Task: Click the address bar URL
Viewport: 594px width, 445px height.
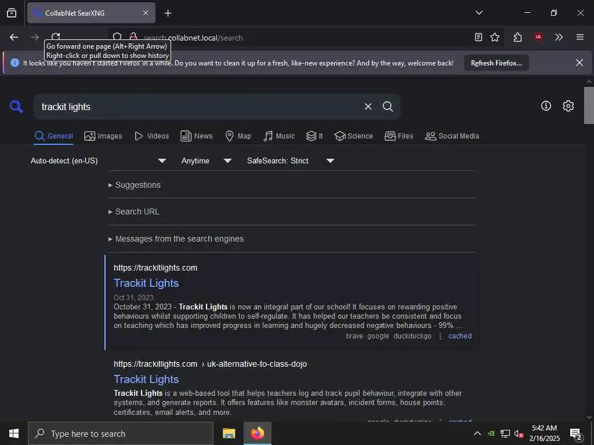Action: click(193, 38)
